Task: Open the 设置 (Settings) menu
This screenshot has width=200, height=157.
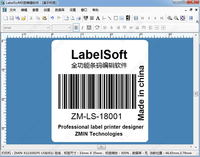Action: (73, 10)
